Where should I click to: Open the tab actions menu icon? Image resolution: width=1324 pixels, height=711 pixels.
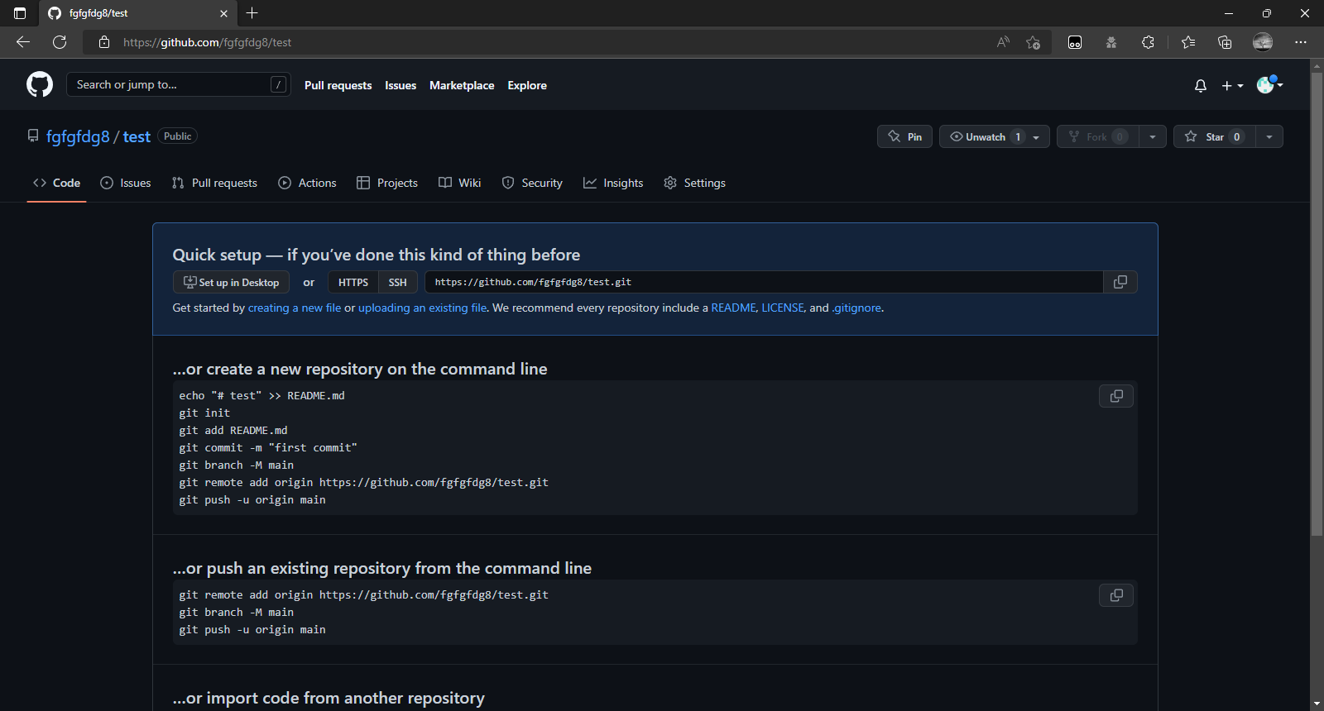coord(20,13)
